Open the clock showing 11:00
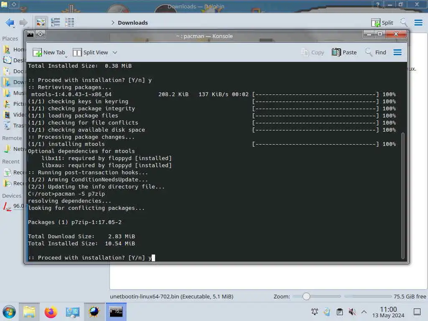This screenshot has height=321, width=428. tap(388, 312)
